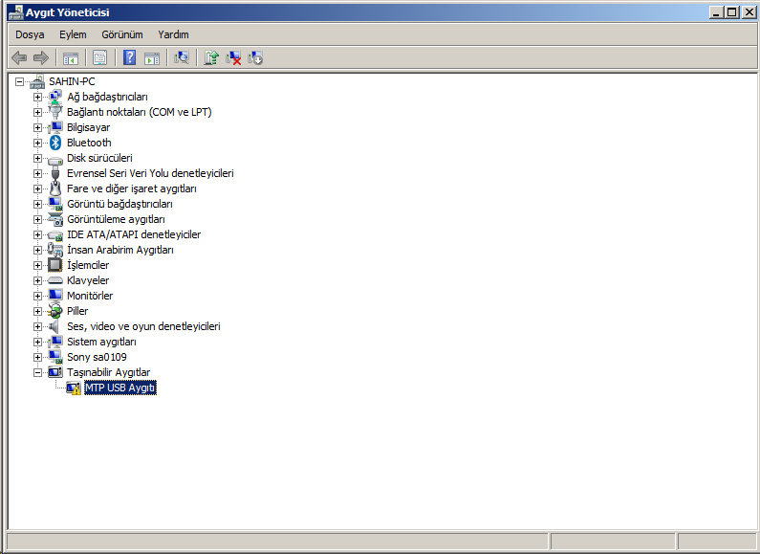Viewport: 760px width, 554px height.
Task: Select the Bluetooth category icon
Action: (x=55, y=143)
